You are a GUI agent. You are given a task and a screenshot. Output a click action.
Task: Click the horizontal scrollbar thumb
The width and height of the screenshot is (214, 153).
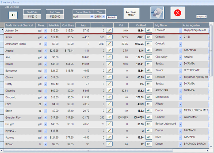tap(88, 151)
